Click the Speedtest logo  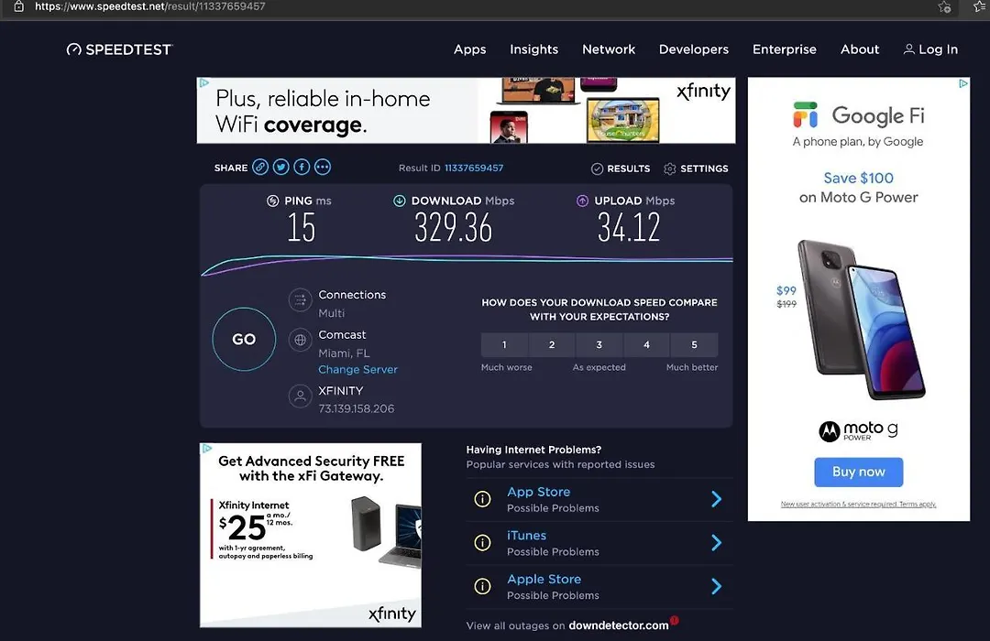pos(119,49)
